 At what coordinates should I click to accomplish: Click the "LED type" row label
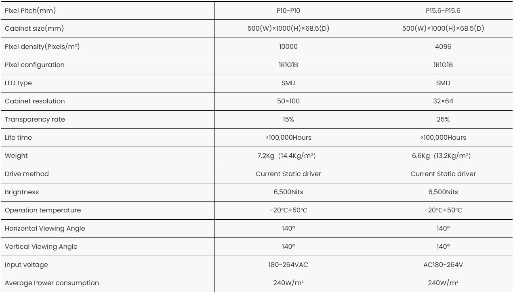click(x=18, y=83)
